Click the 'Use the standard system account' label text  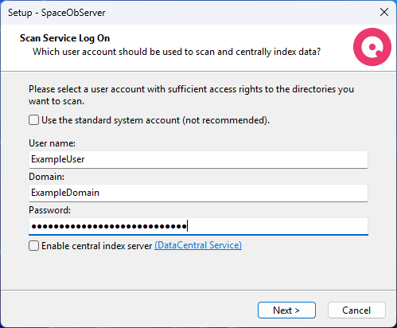tap(155, 120)
